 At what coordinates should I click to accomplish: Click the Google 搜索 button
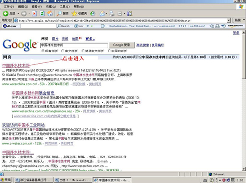(x=122, y=45)
